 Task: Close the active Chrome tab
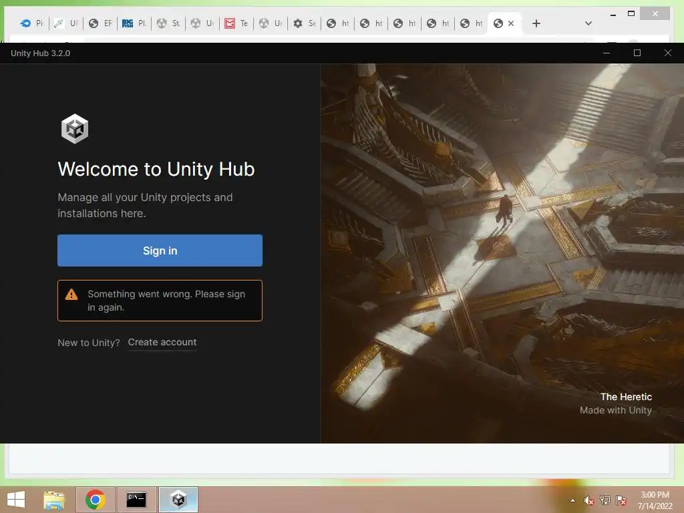point(511,23)
